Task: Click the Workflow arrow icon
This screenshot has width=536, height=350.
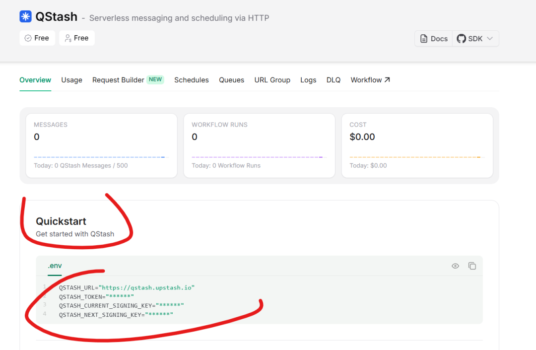Action: [x=387, y=79]
